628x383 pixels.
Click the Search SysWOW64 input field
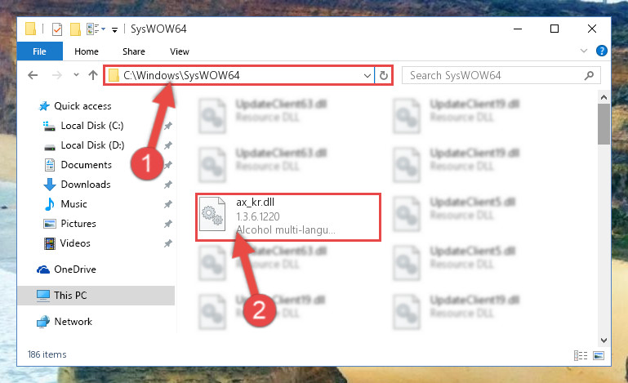(496, 75)
